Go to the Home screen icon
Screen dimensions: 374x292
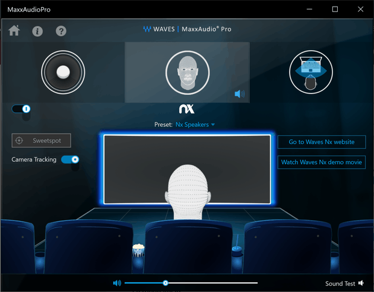point(14,31)
